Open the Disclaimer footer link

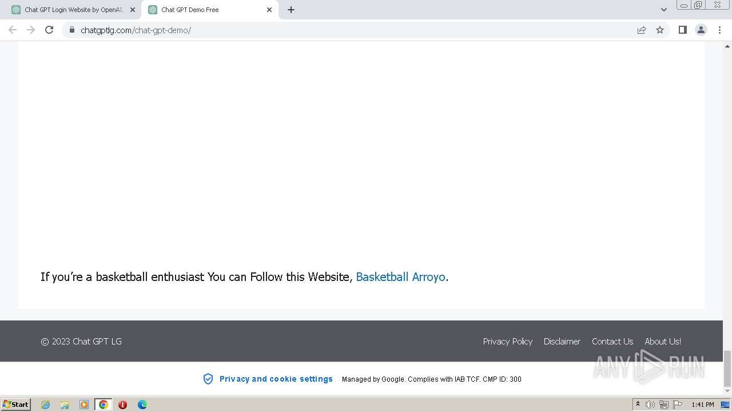(562, 341)
